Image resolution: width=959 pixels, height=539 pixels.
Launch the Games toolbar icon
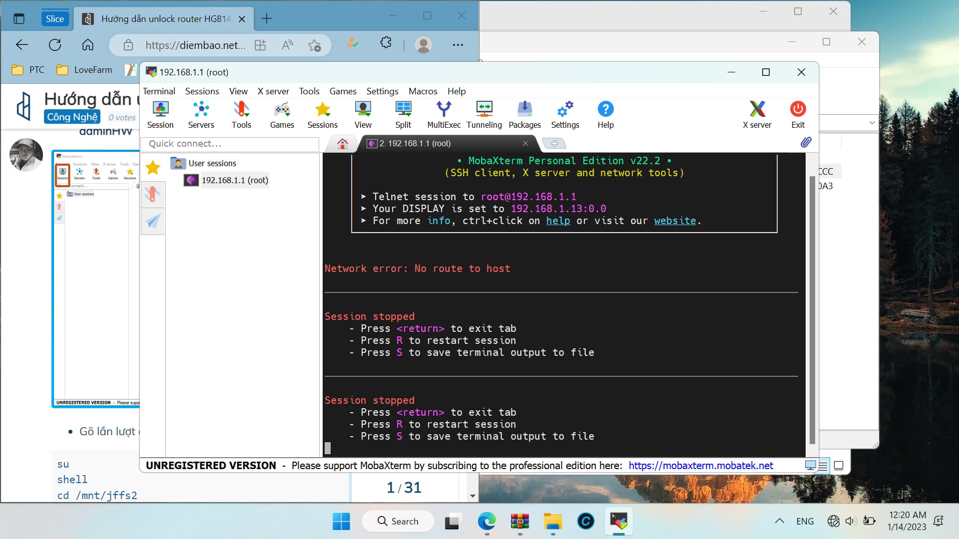click(282, 115)
